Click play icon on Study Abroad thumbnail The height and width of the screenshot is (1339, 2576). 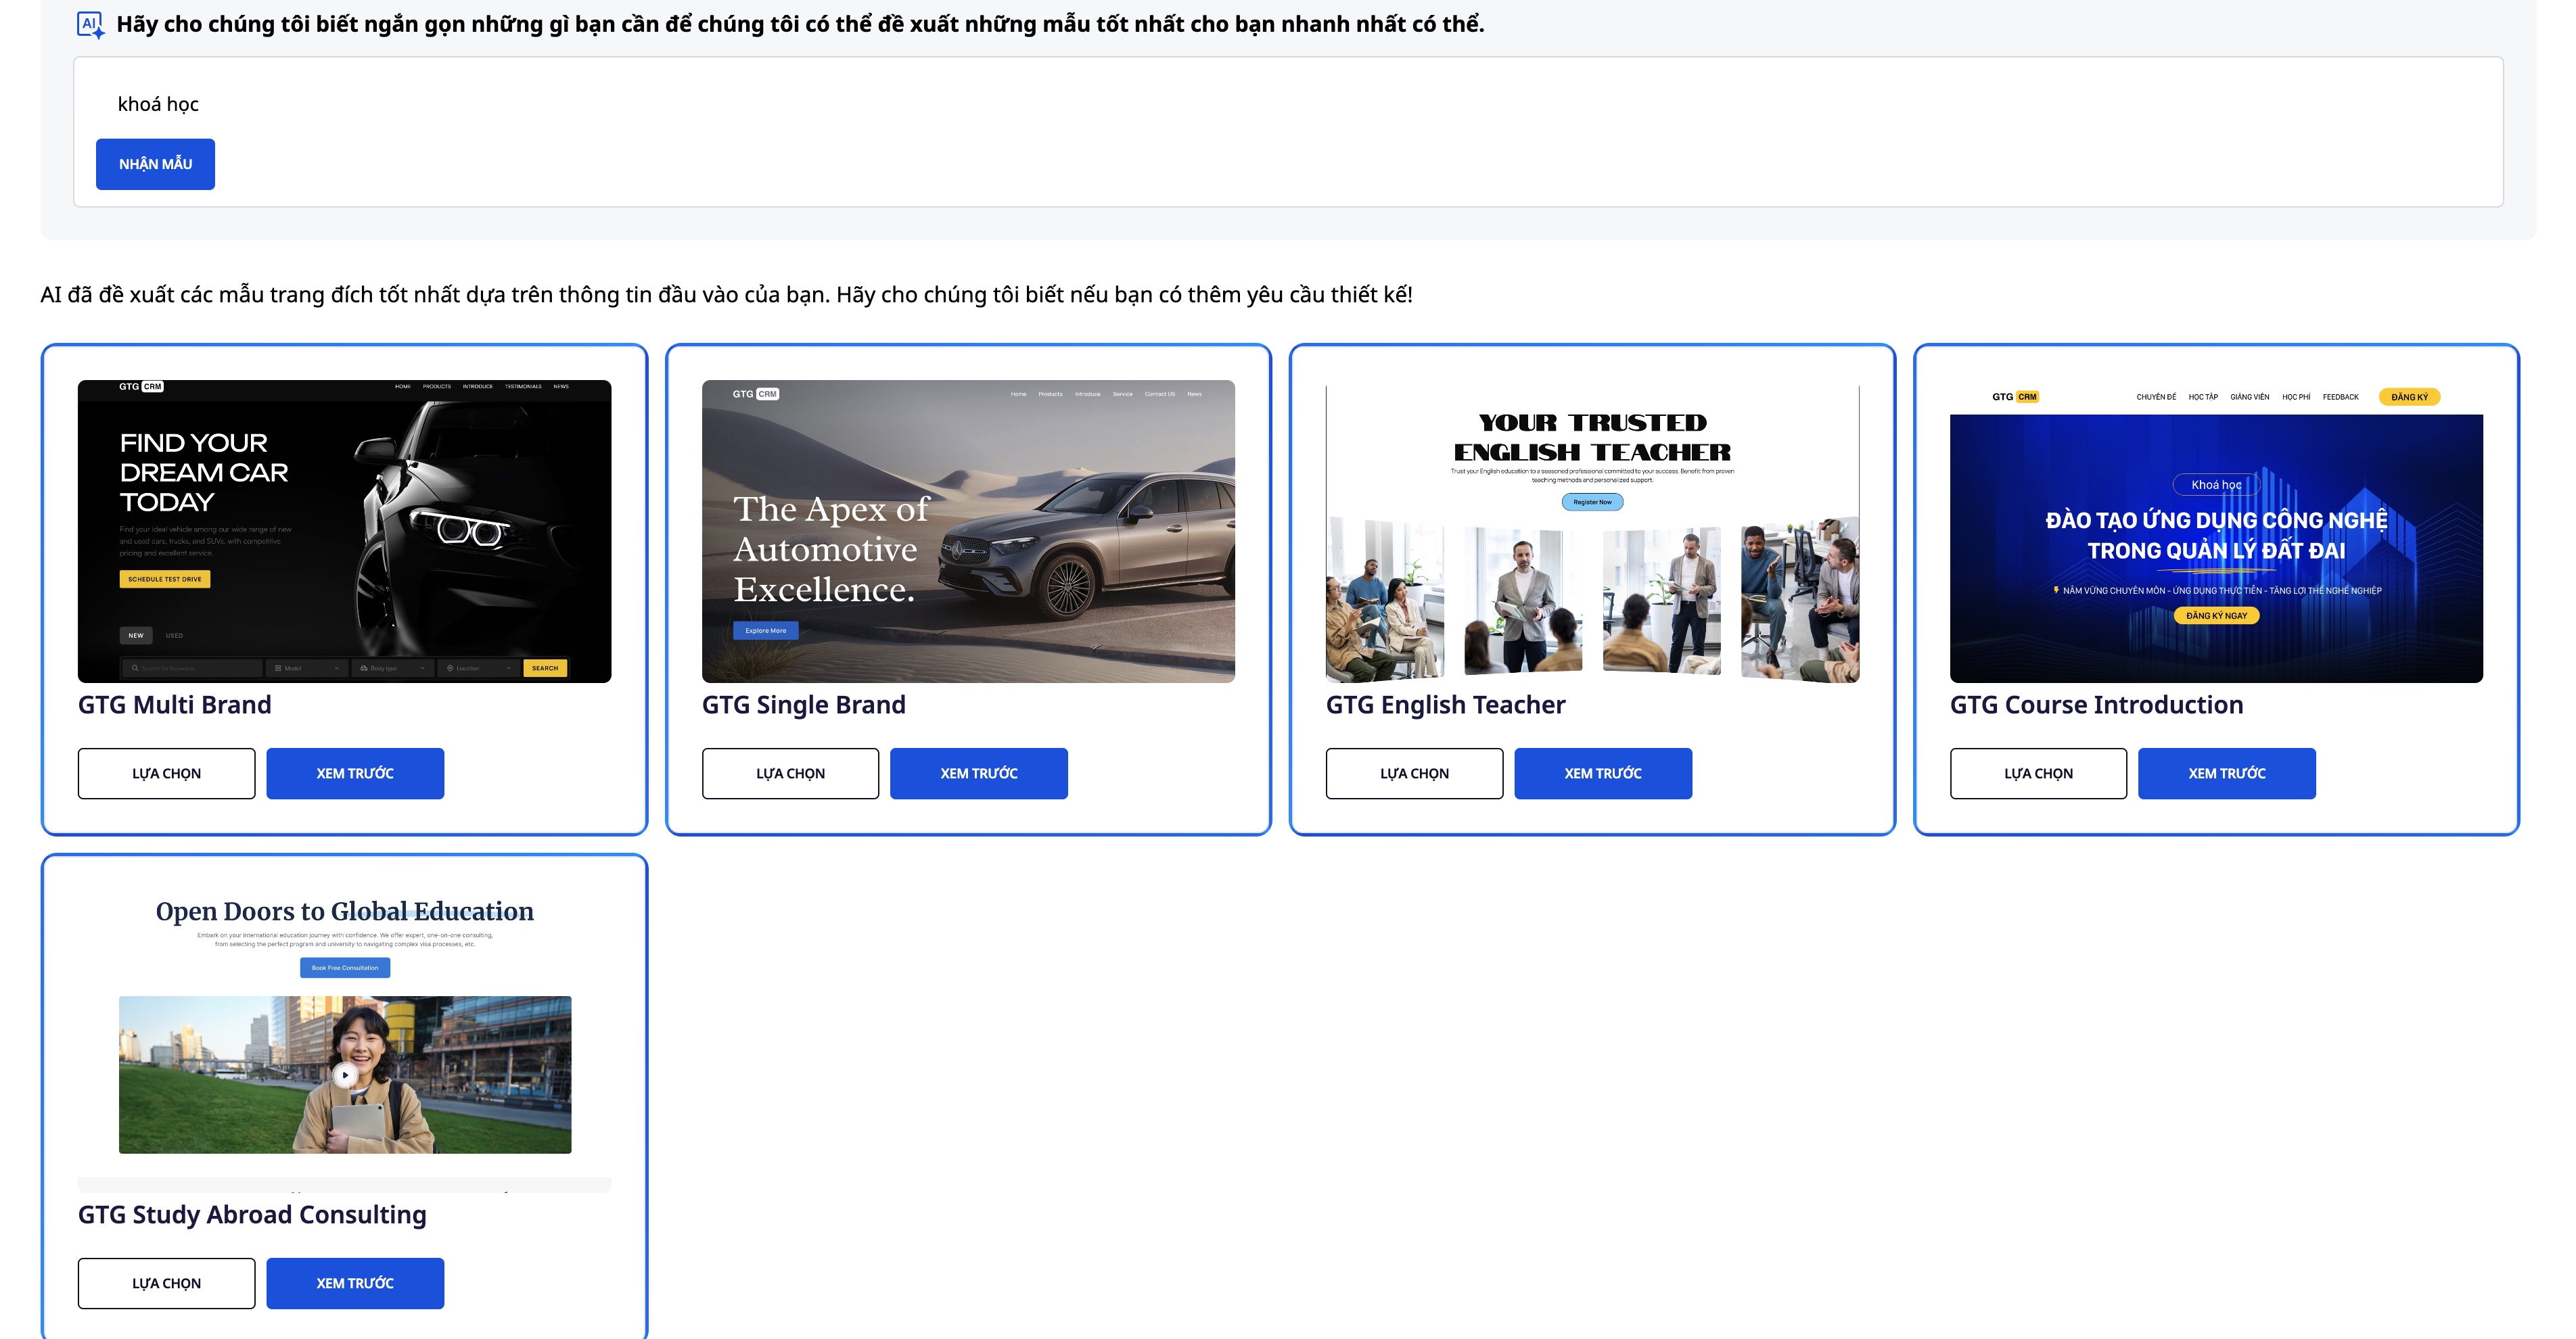click(345, 1075)
